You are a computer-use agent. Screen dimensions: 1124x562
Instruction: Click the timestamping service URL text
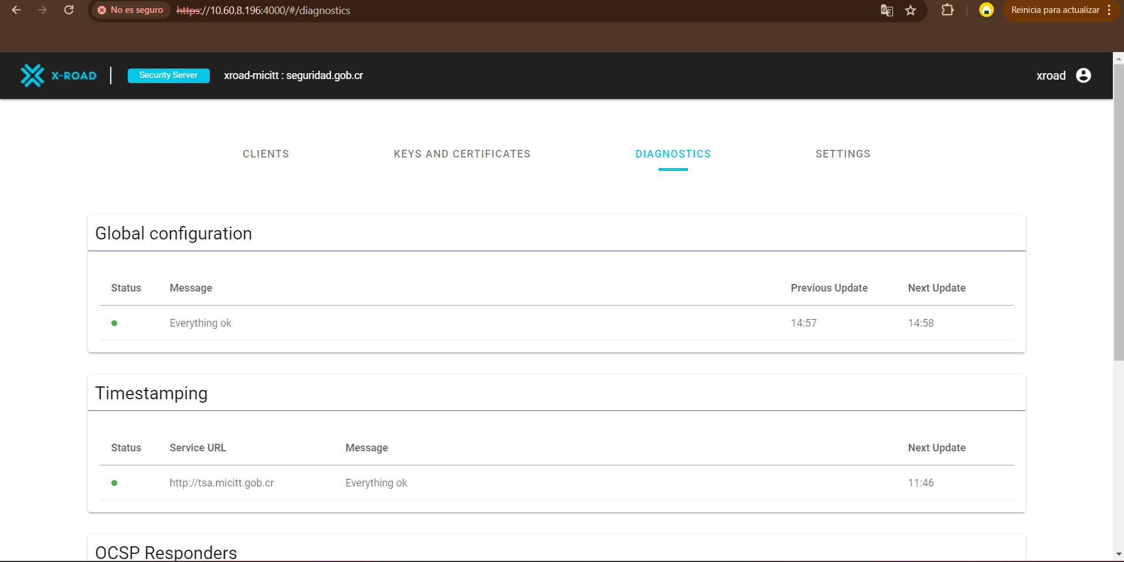pyautogui.click(x=222, y=483)
